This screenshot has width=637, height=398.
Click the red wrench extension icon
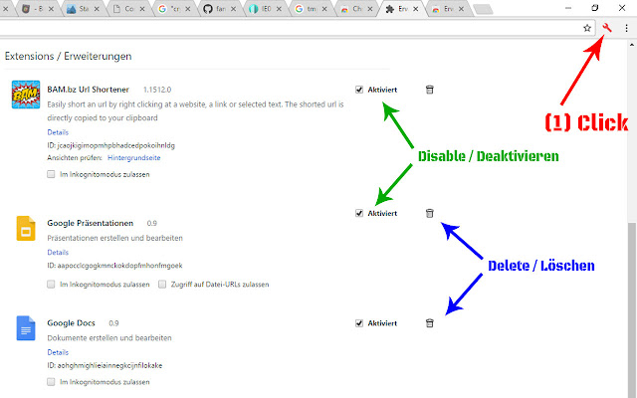(x=607, y=28)
